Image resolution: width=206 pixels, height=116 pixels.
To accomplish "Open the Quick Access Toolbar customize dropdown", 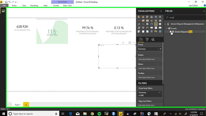I will (16, 2).
